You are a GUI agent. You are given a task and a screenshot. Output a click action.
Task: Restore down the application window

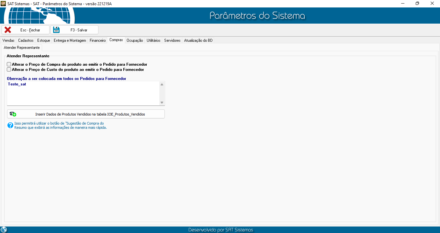417,3
